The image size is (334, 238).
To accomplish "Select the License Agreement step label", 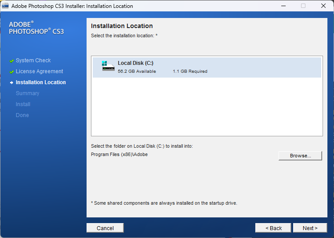I will point(40,71).
